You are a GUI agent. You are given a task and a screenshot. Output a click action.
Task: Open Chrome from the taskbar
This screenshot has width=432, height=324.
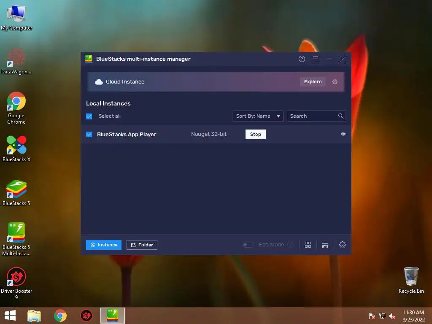click(x=60, y=316)
